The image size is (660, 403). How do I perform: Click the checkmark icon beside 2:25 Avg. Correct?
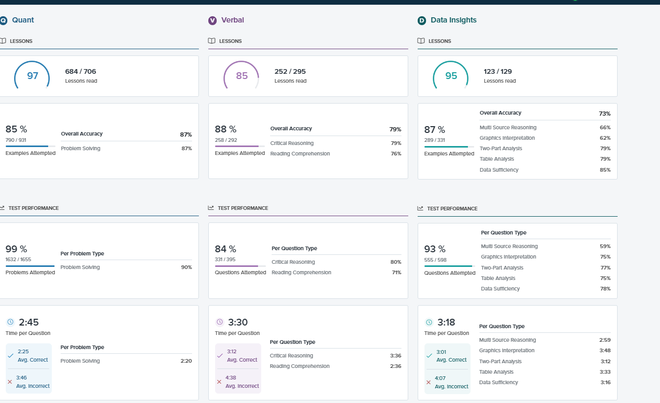click(x=10, y=356)
